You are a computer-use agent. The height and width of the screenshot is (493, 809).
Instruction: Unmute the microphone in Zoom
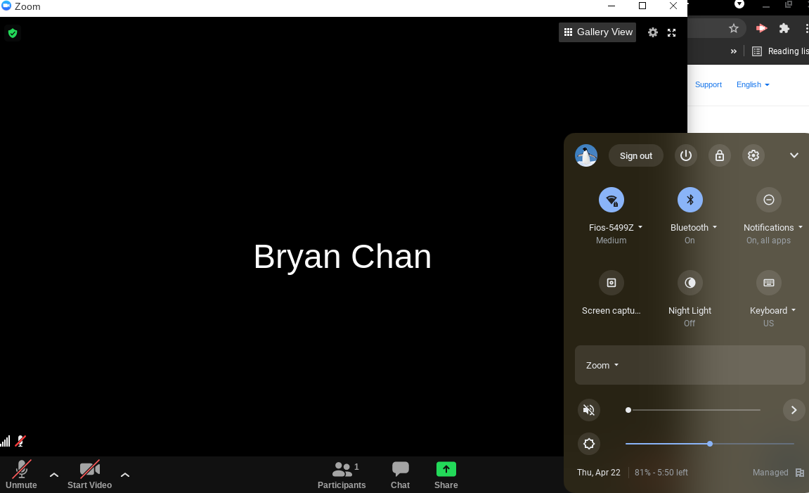[x=21, y=475]
